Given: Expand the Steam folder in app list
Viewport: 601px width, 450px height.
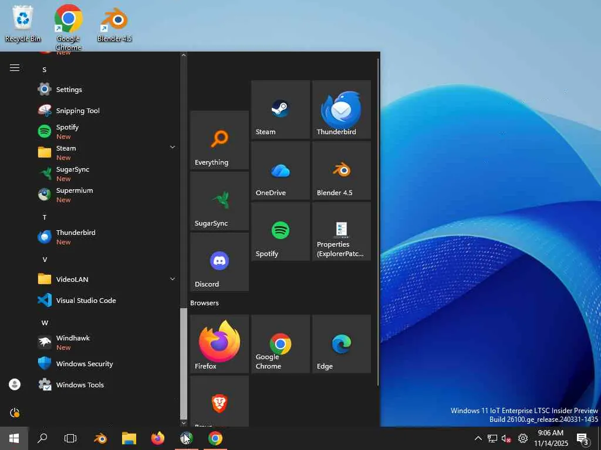Looking at the screenshot, I should [x=173, y=147].
